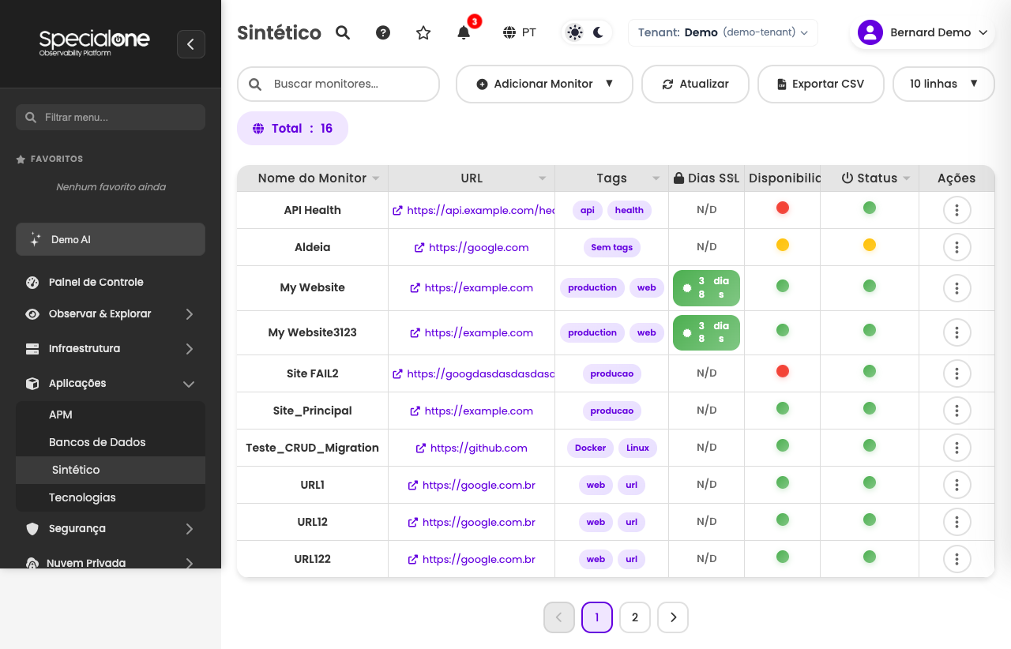Open the Tags column header sort arrow
The image size is (1011, 649).
(656, 178)
